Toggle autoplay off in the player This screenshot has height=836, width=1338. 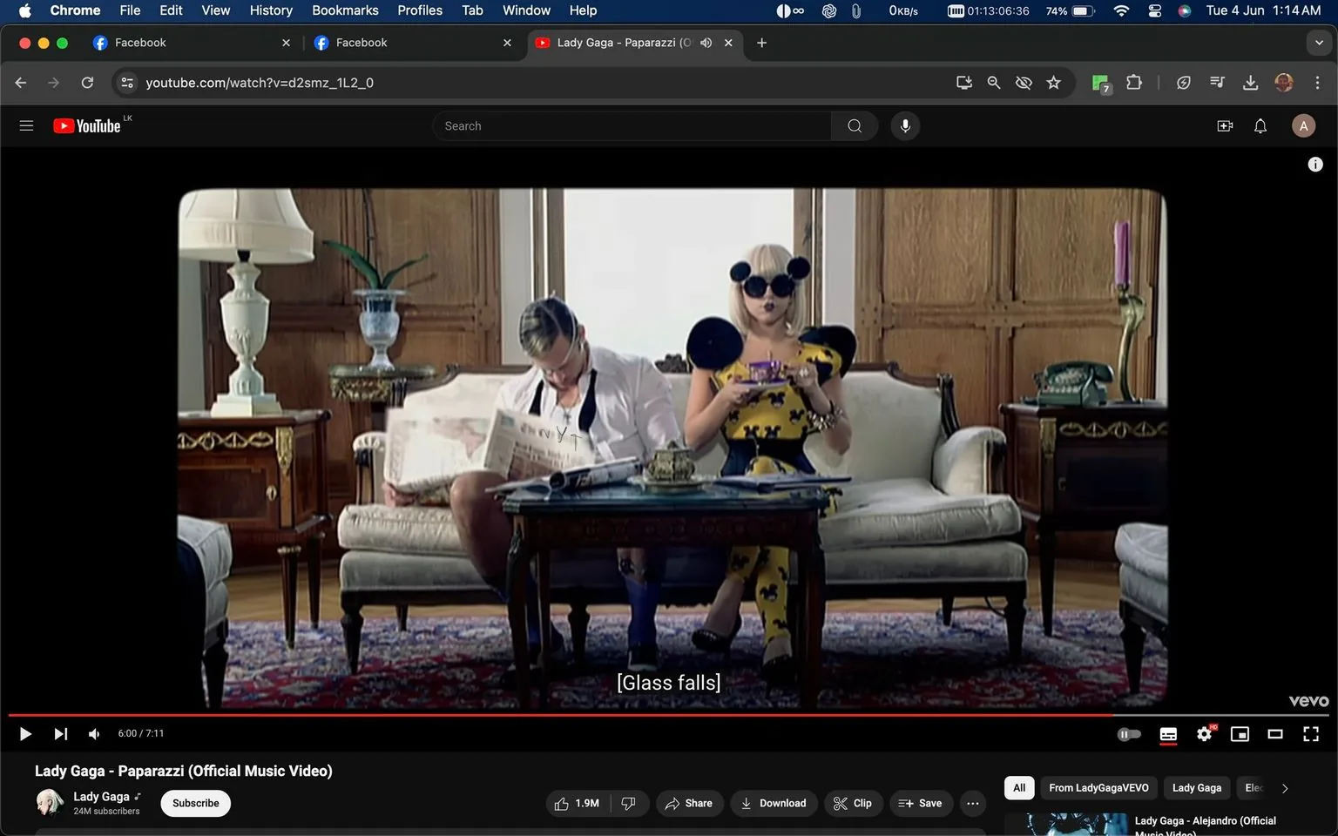pyautogui.click(x=1129, y=734)
